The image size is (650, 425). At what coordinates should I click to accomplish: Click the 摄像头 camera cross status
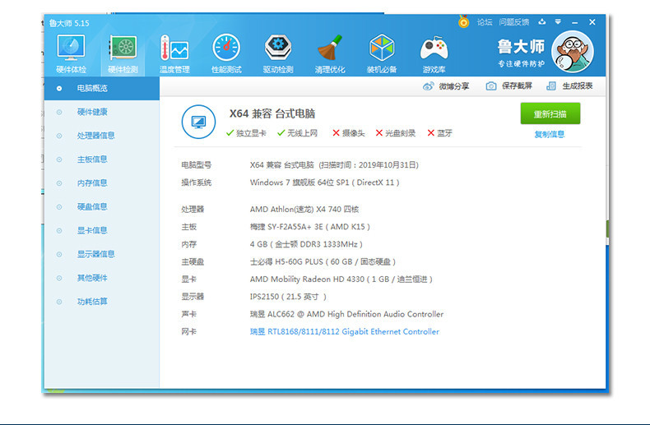349,133
